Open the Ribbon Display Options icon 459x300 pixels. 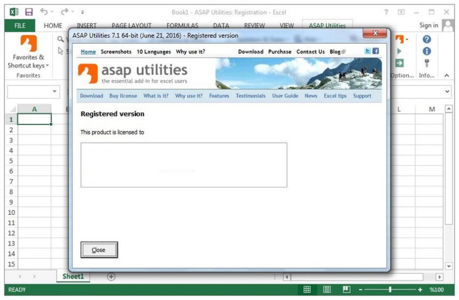click(401, 12)
